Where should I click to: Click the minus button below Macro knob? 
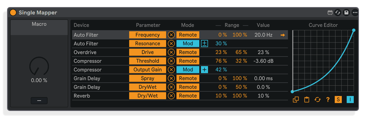point(39,101)
